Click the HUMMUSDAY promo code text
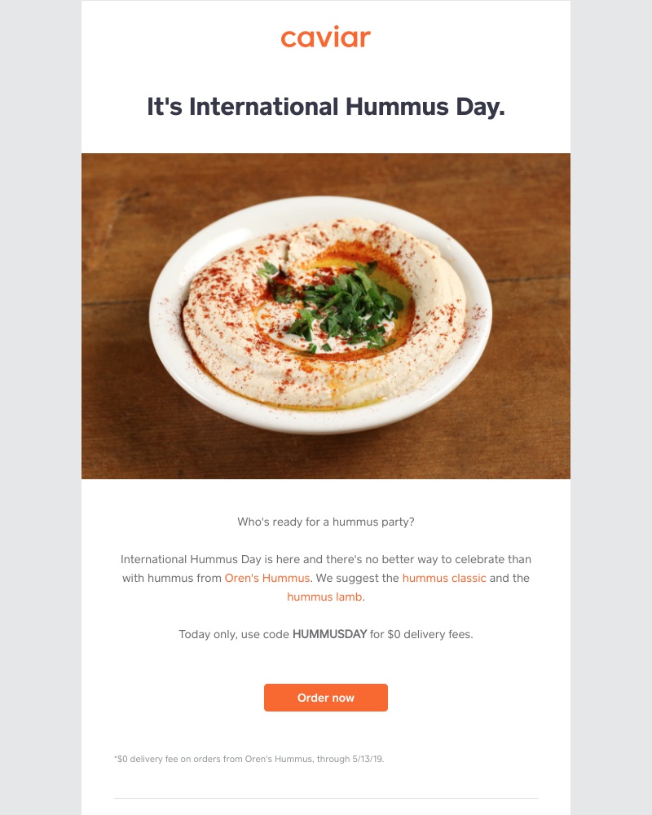This screenshot has width=652, height=815. (330, 632)
